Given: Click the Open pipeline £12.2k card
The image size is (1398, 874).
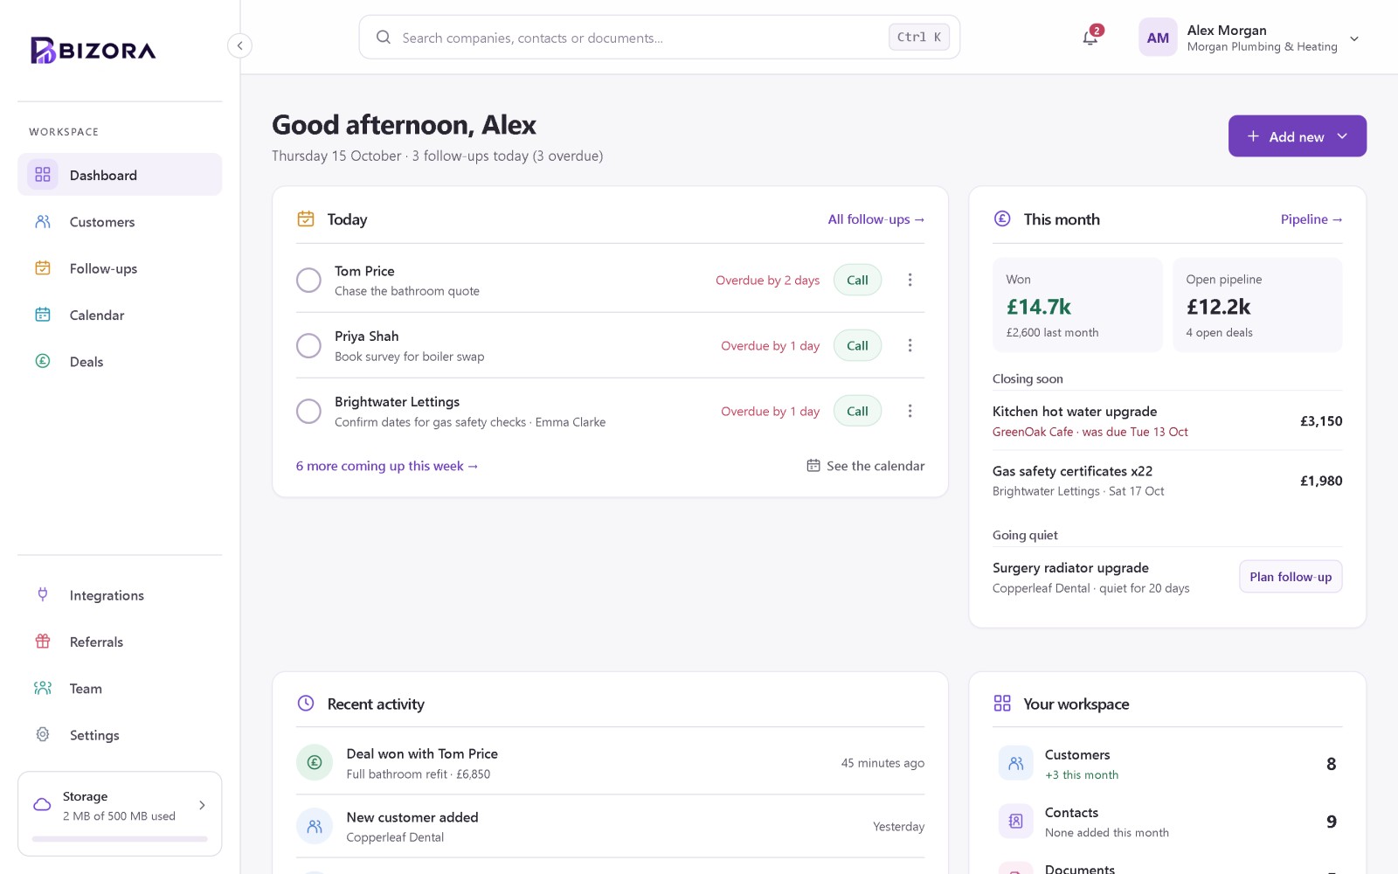Looking at the screenshot, I should [1257, 305].
